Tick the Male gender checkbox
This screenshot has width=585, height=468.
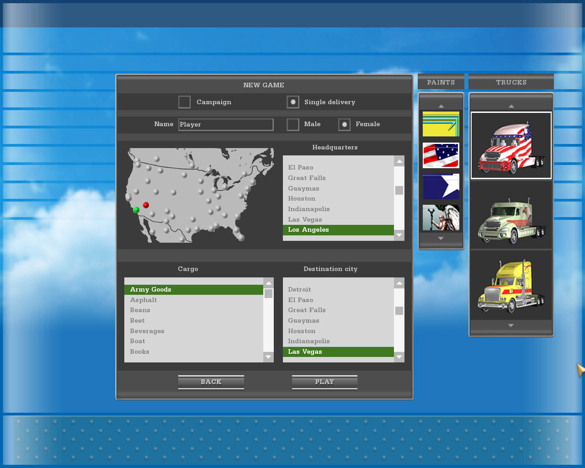point(293,124)
